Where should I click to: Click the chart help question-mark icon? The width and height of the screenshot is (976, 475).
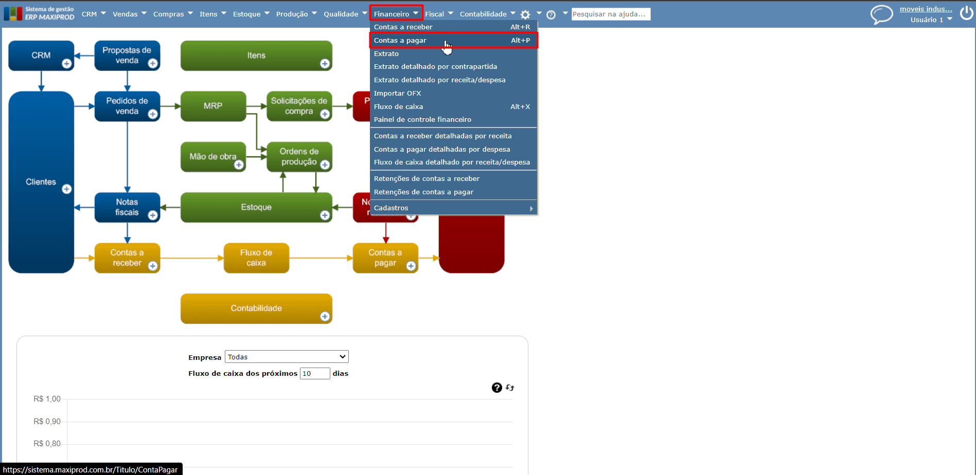tap(496, 388)
